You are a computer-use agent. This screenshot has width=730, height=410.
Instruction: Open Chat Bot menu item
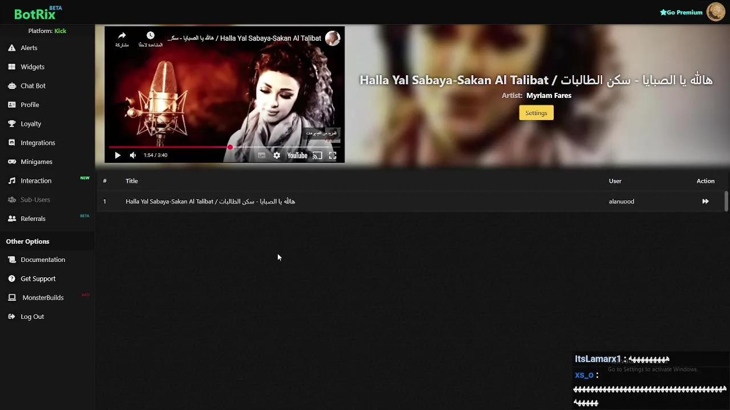[33, 86]
